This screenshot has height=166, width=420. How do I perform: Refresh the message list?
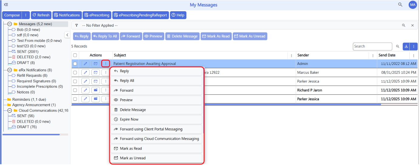point(41,15)
